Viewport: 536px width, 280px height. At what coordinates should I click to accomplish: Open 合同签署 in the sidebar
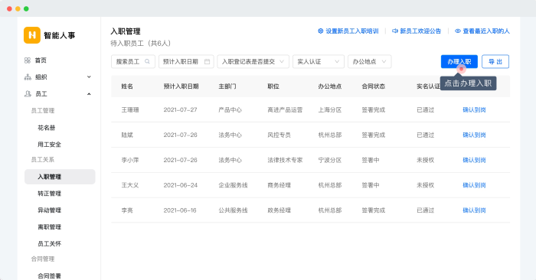(x=49, y=275)
